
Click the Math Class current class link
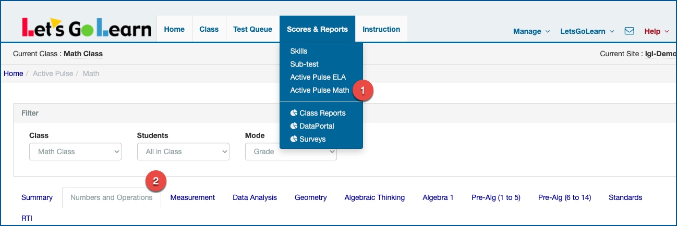(83, 54)
